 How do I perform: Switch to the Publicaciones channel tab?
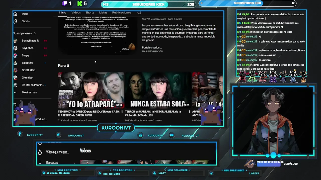(122, 12)
